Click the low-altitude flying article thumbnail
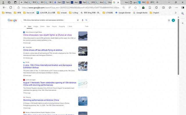The height and width of the screenshot is (115, 186). click(x=83, y=51)
